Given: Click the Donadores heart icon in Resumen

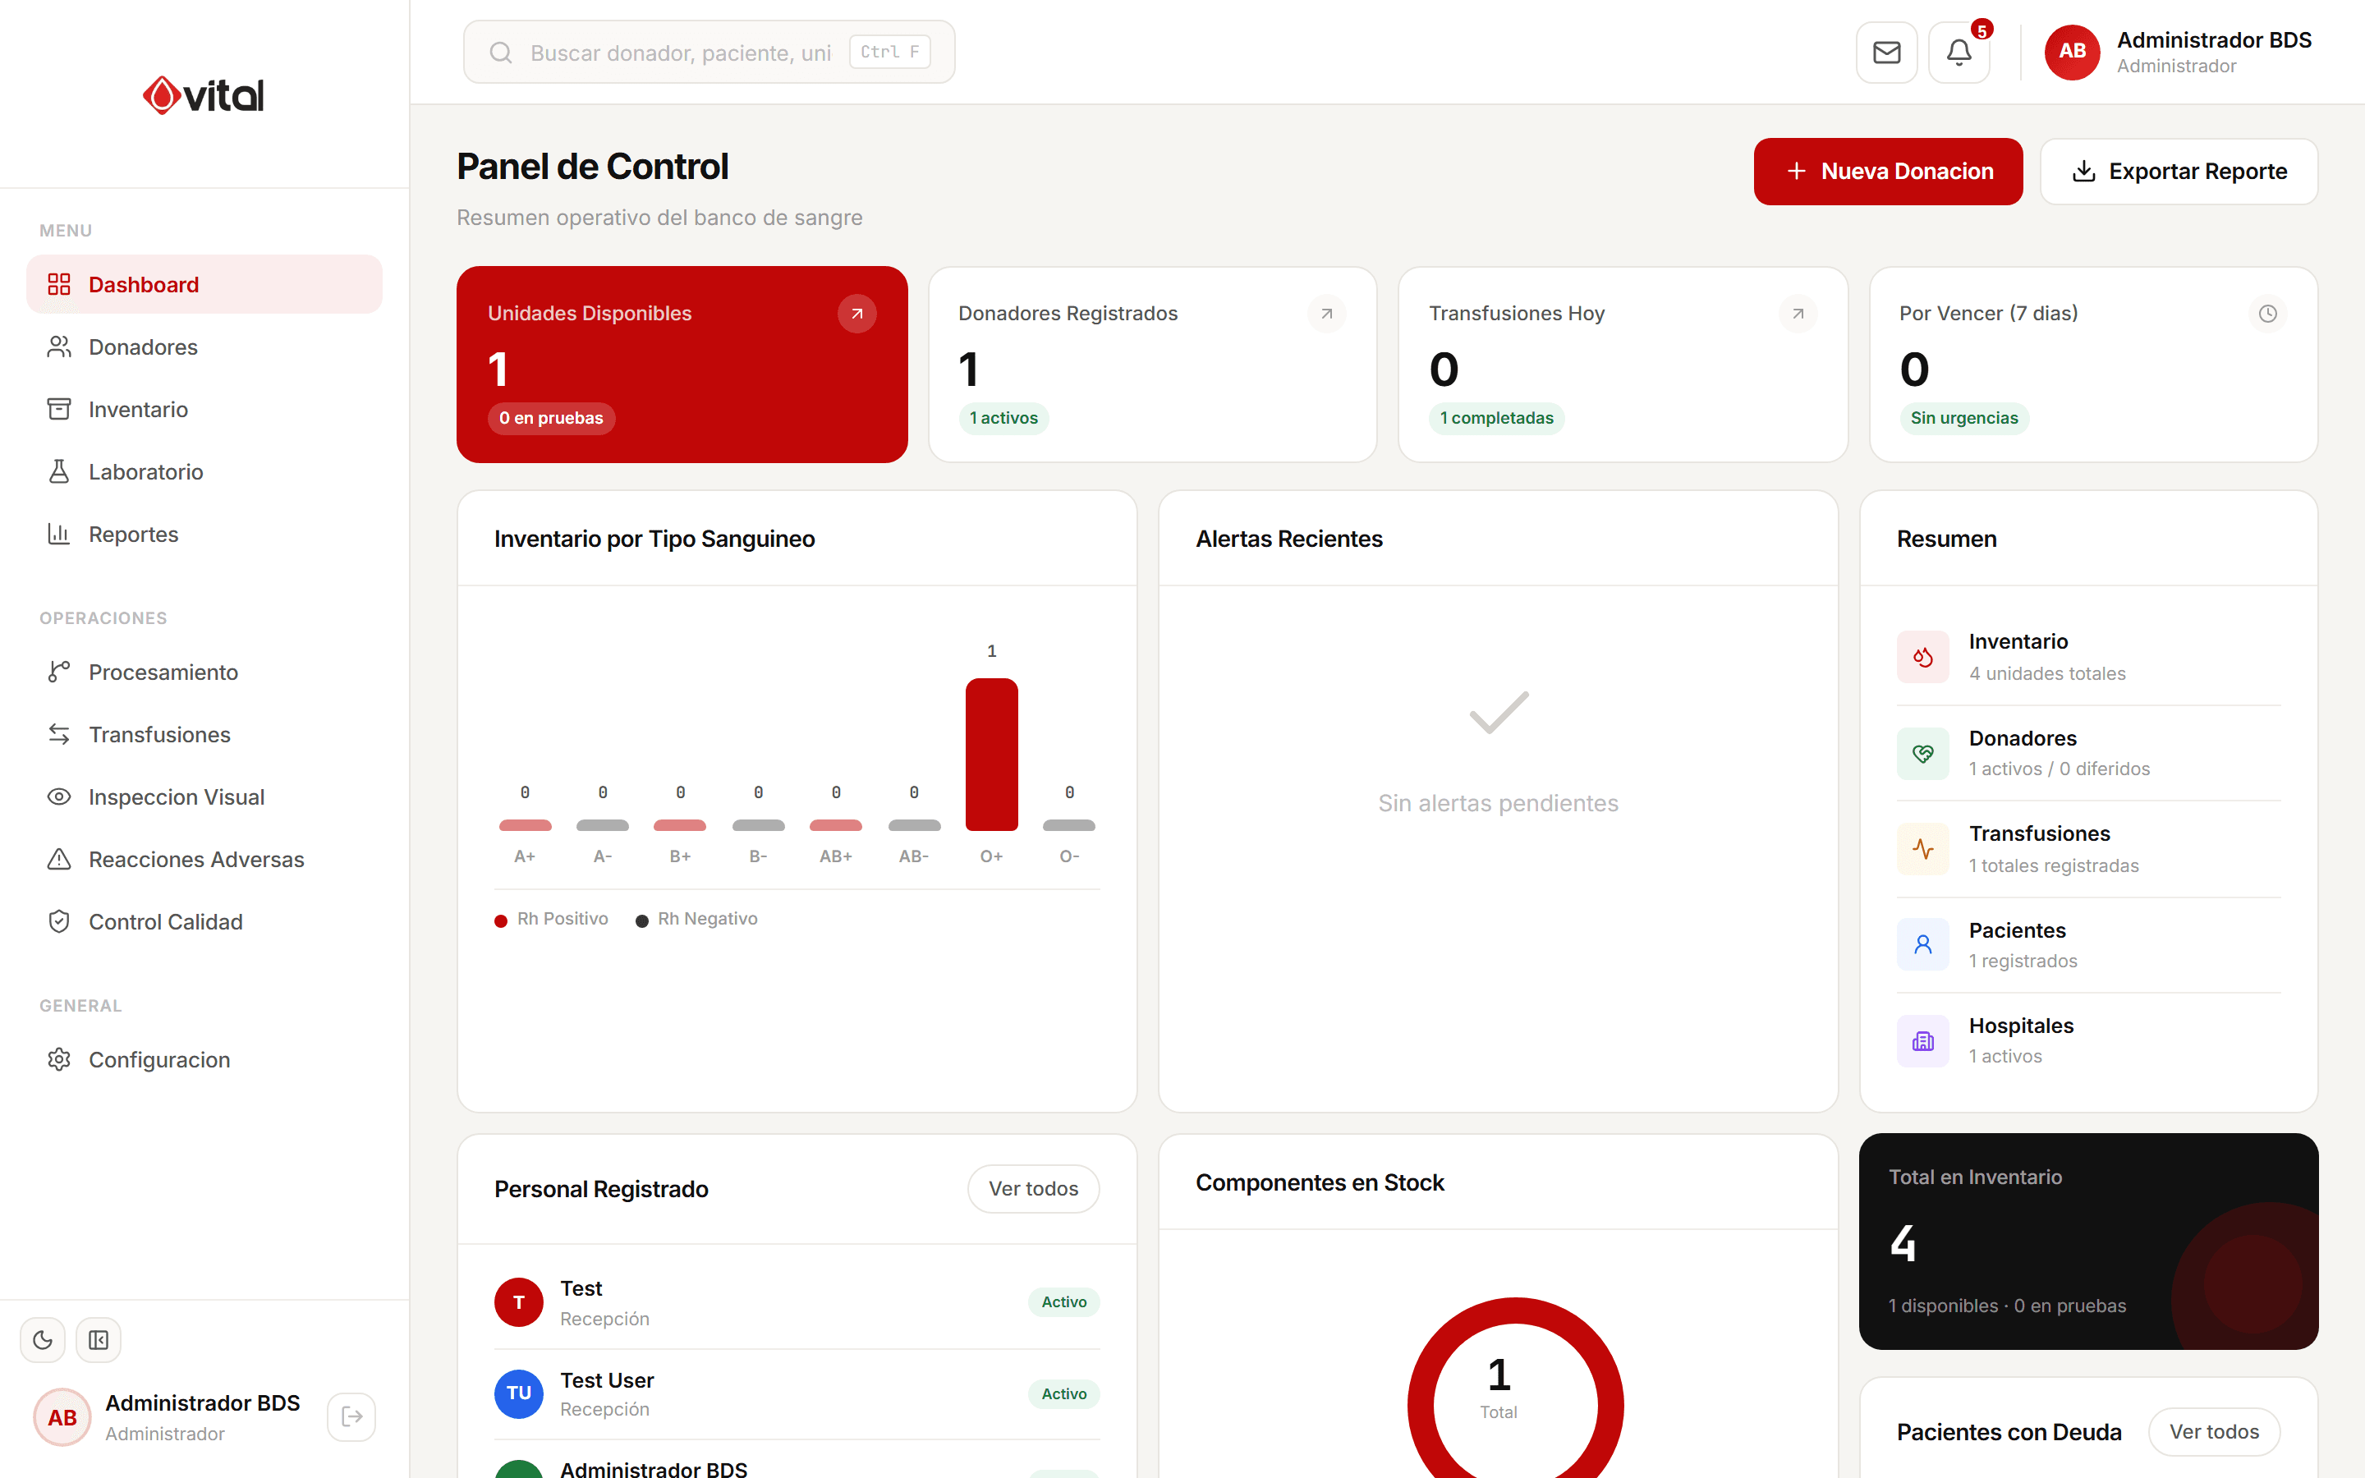Looking at the screenshot, I should 1922,754.
